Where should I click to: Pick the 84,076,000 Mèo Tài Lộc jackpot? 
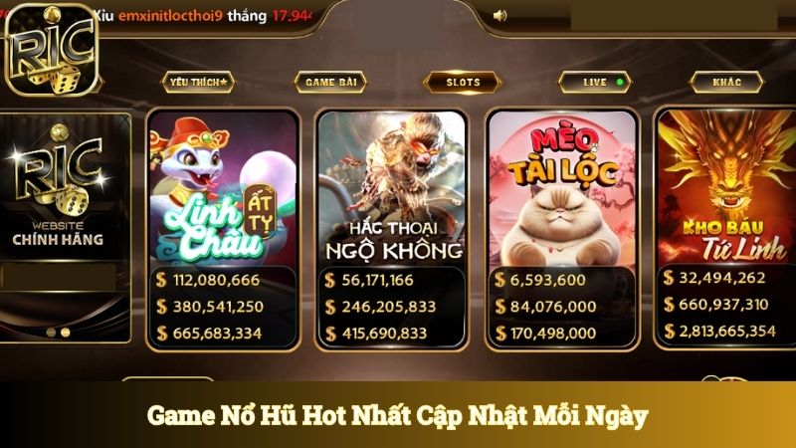click(546, 307)
